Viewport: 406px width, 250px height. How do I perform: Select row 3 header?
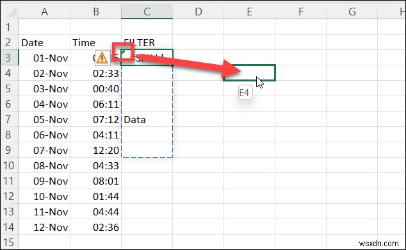[10, 58]
